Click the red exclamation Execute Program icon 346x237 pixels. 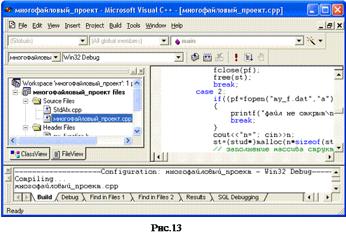point(236,57)
